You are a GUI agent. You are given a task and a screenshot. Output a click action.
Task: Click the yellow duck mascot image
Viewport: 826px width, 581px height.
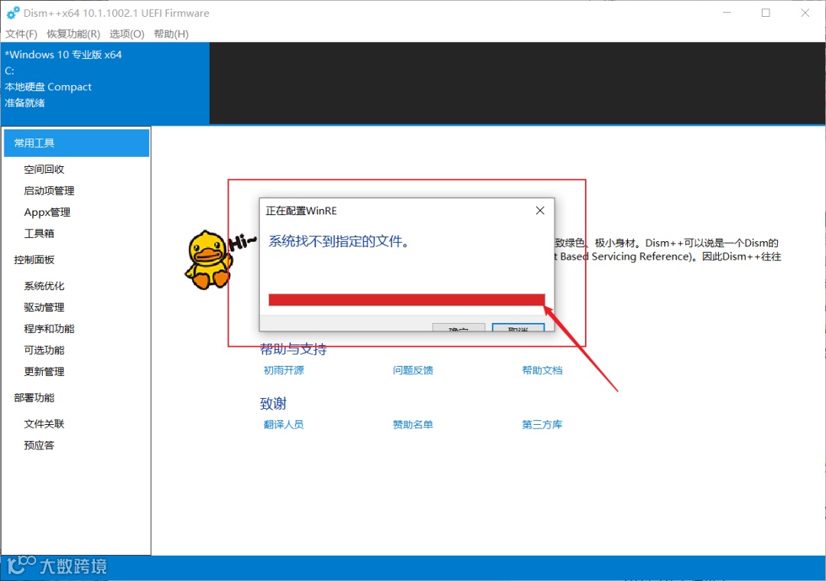(209, 259)
